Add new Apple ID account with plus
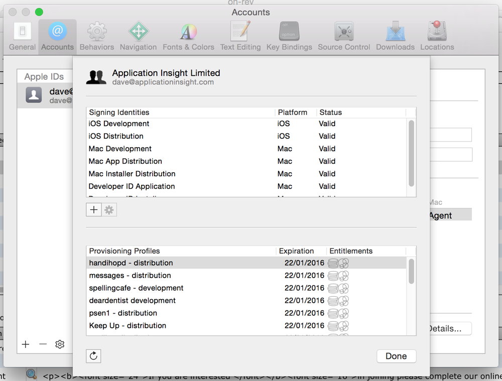 (x=26, y=344)
